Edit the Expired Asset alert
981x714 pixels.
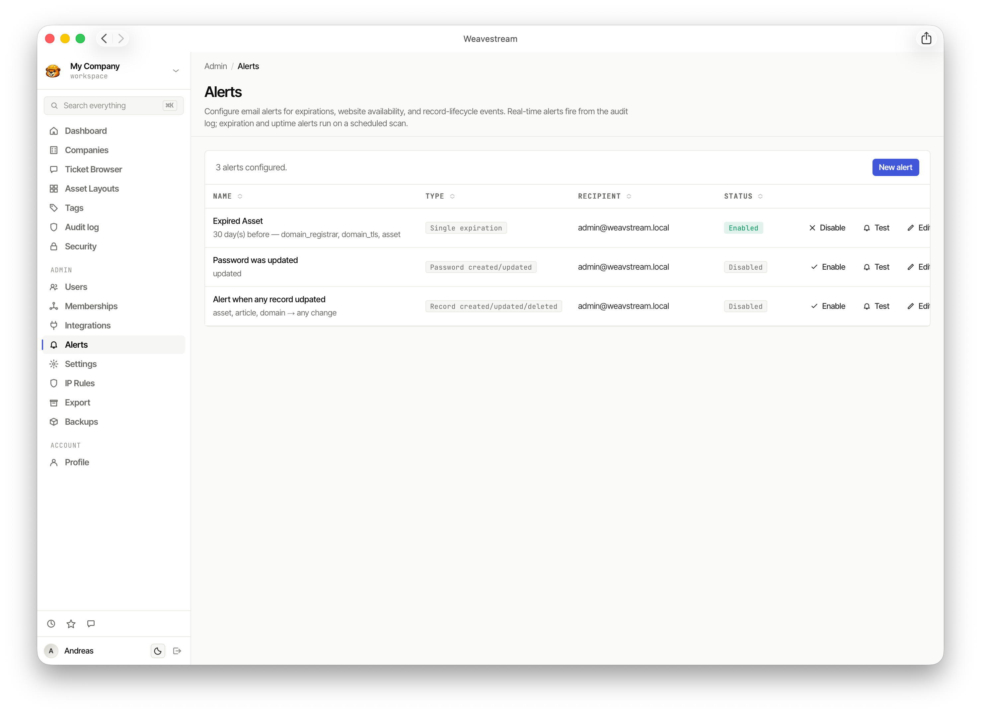[918, 228]
